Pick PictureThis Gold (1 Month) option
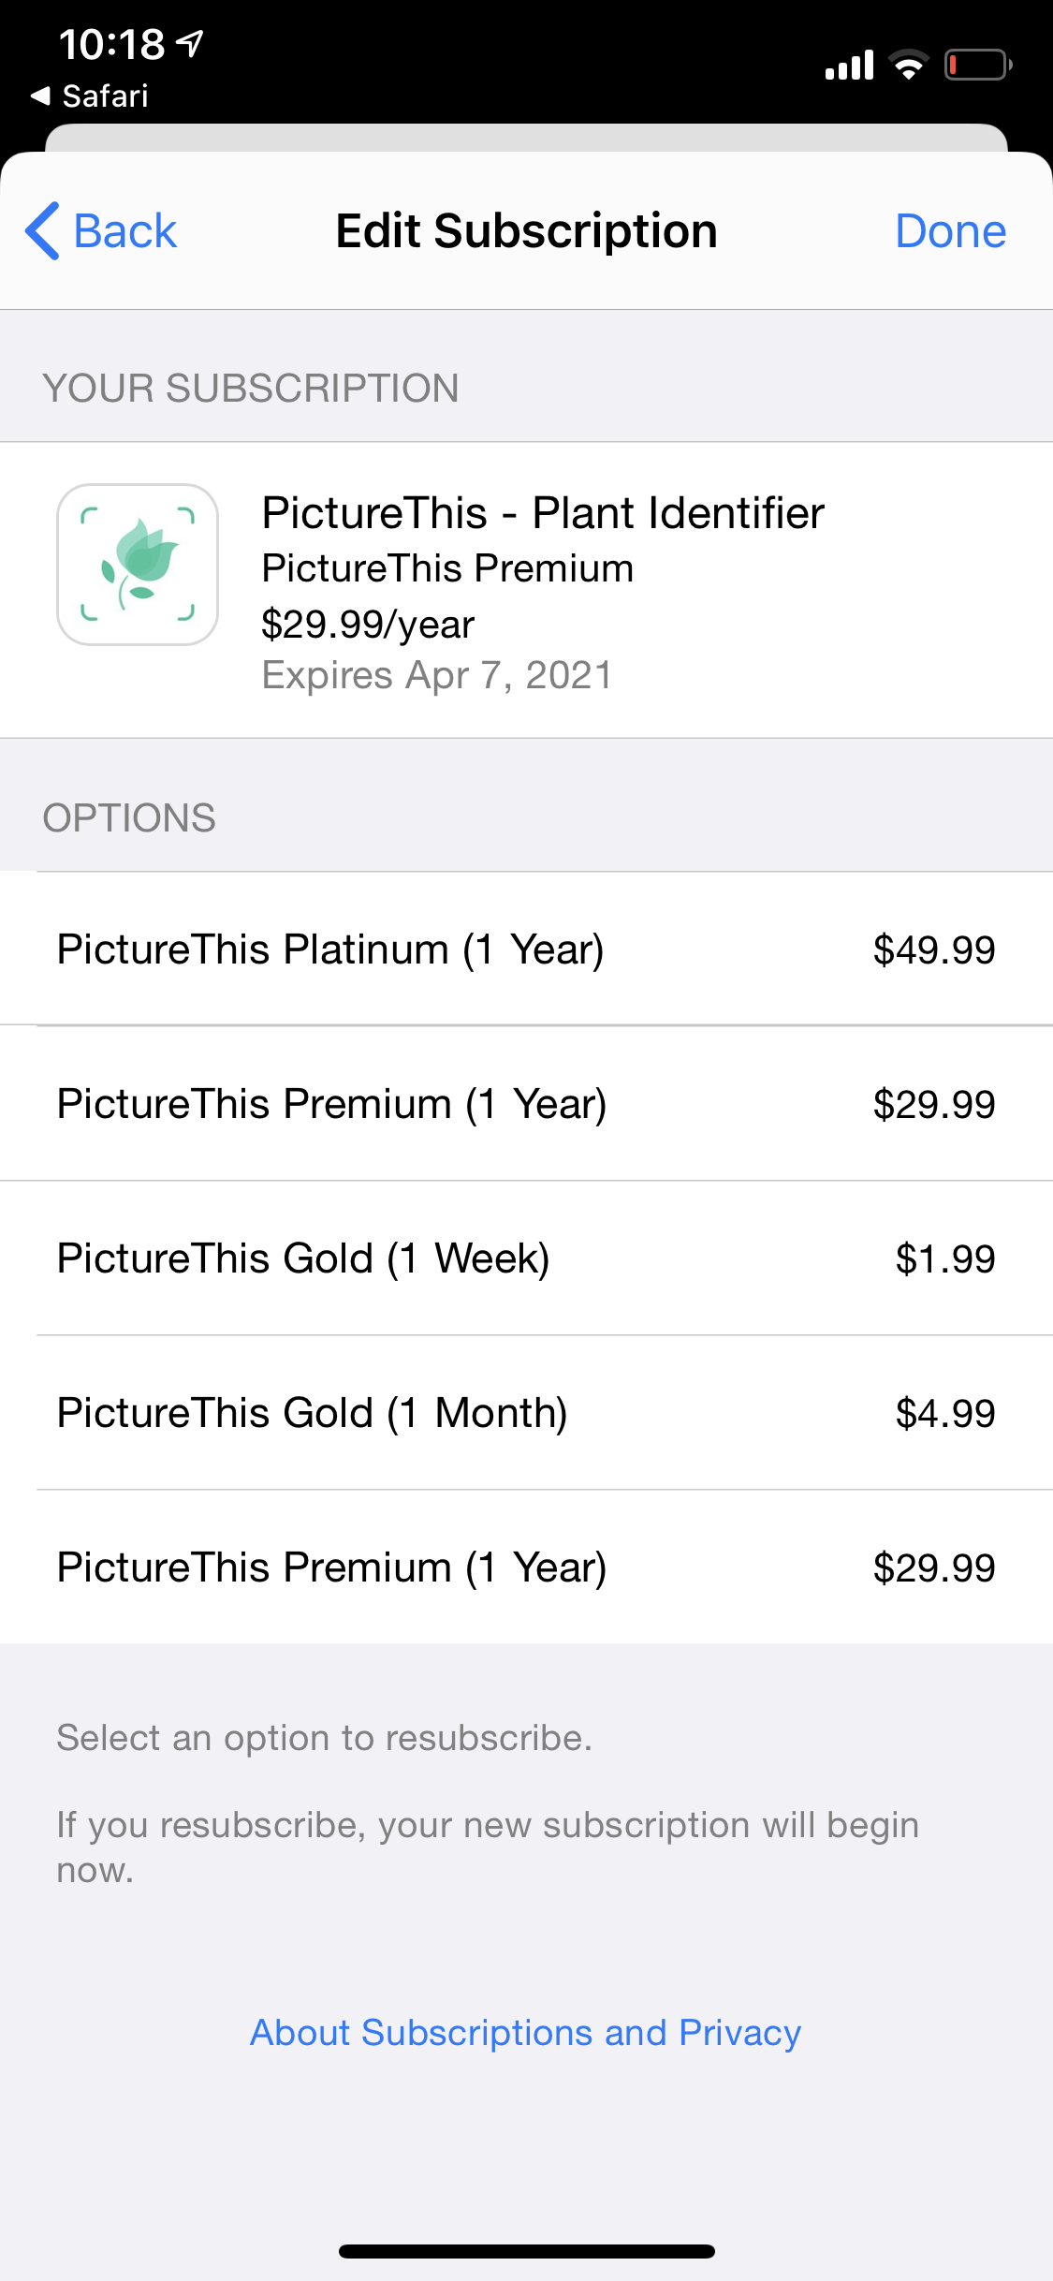Screen dimensions: 1053x2281 click(x=313, y=1413)
